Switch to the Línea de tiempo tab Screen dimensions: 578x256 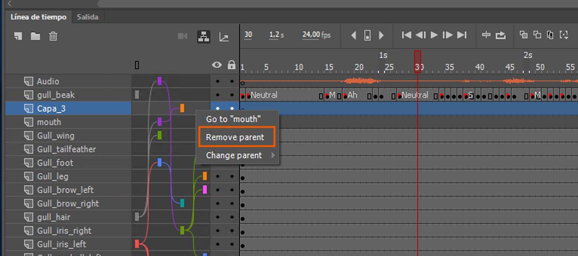[38, 17]
